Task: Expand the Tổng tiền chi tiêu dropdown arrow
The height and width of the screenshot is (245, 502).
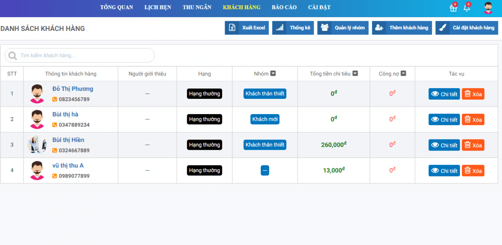Action: (355, 73)
